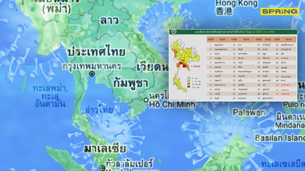The height and width of the screenshot is (171, 305).
Task: Click the Ho Chi Minh city marker dot
Action: pyautogui.click(x=146, y=100)
